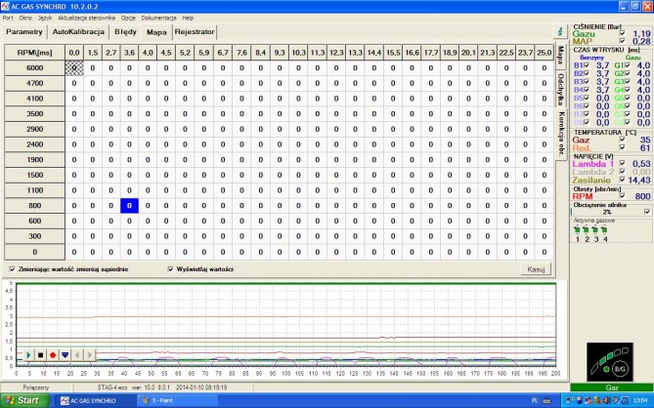Viewport: 654px width, 408px height.
Task: Select the vertical Odchyłka side tab
Action: coord(561,90)
